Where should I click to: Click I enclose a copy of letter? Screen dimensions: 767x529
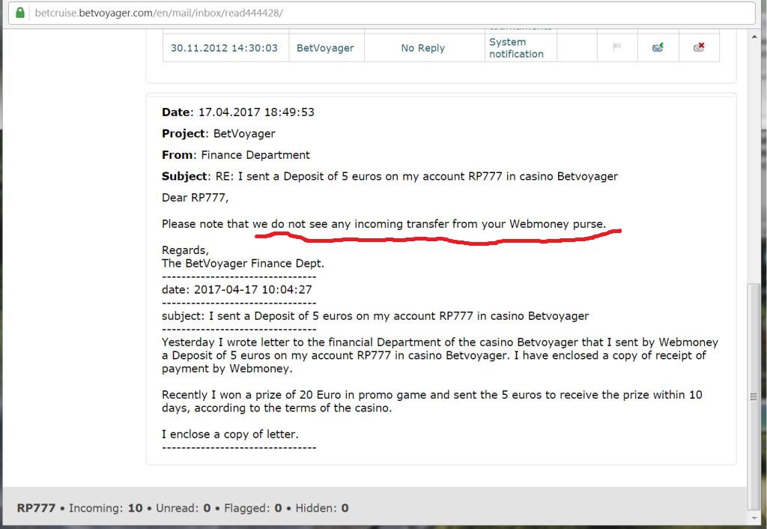(230, 434)
